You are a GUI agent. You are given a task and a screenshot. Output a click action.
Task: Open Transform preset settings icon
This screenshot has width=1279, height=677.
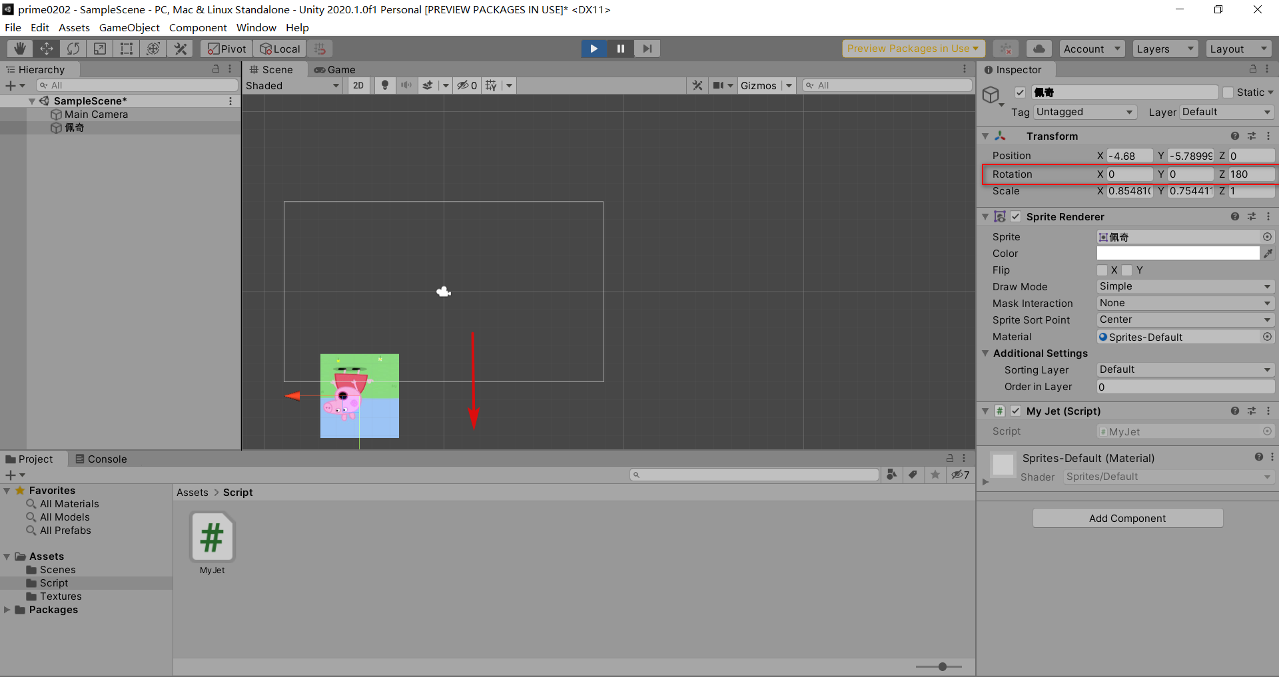click(1252, 136)
